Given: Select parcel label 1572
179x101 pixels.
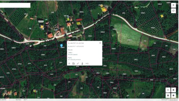Looking at the screenshot, I should pyautogui.click(x=45, y=65).
